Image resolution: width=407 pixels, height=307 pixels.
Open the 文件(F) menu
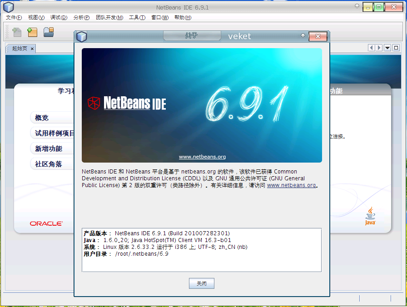click(x=14, y=17)
